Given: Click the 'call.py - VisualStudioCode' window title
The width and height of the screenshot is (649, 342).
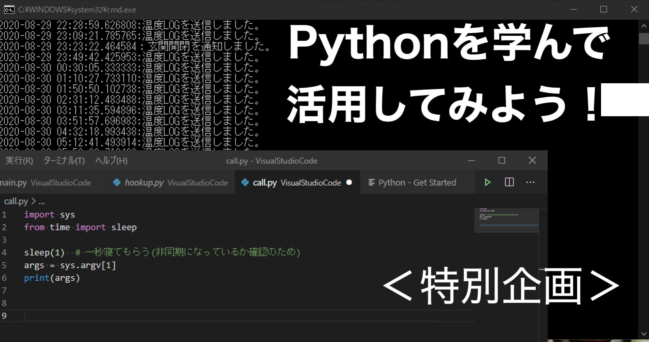Looking at the screenshot, I should 272,161.
